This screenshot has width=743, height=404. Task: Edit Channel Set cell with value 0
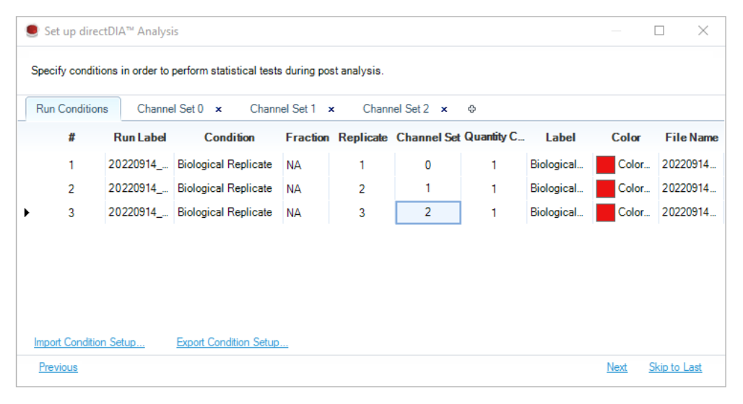click(428, 164)
